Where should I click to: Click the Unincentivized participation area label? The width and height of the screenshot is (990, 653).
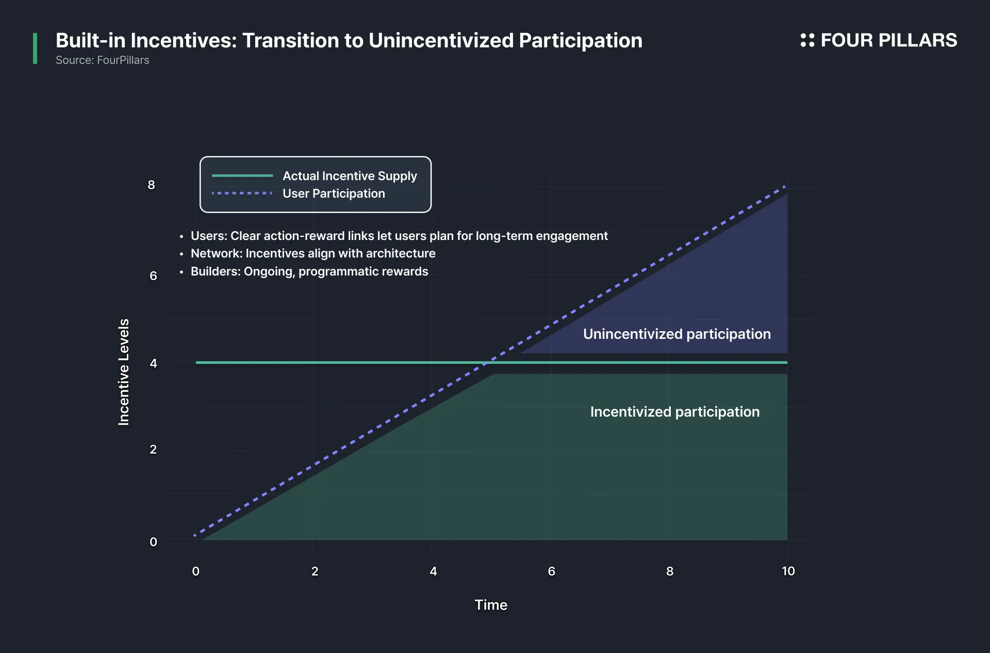[677, 334]
